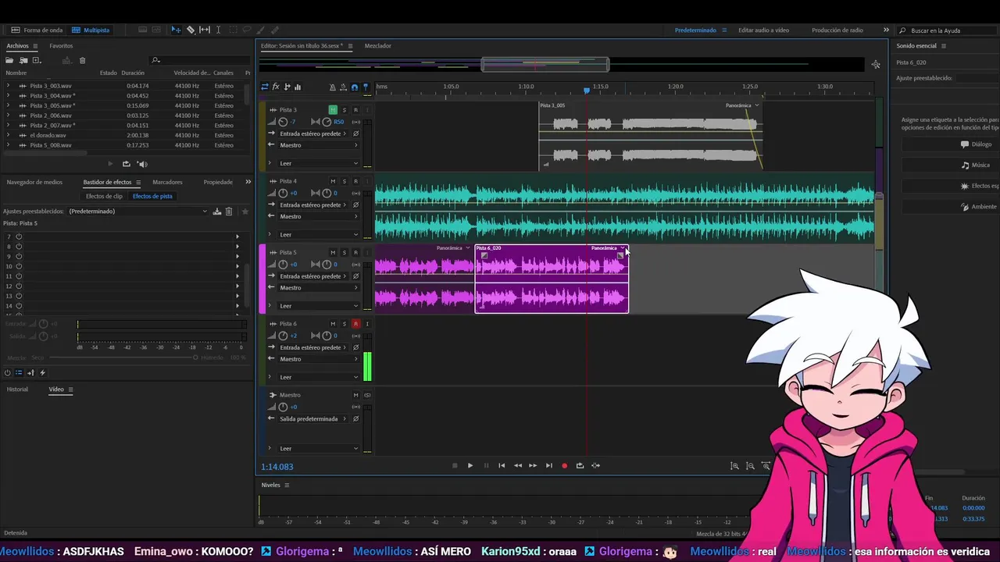
Task: Expand el dorado.wav file row
Action: tap(8, 135)
